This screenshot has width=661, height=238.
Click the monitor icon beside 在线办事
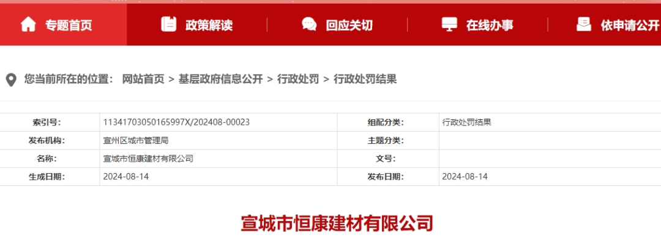click(x=449, y=24)
